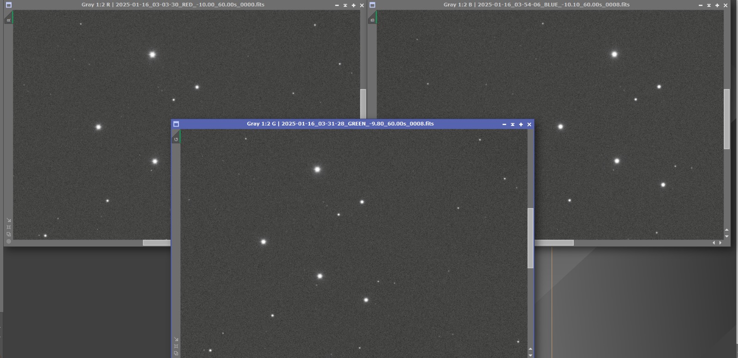Open the window menu icon of GREEN image

click(x=176, y=124)
